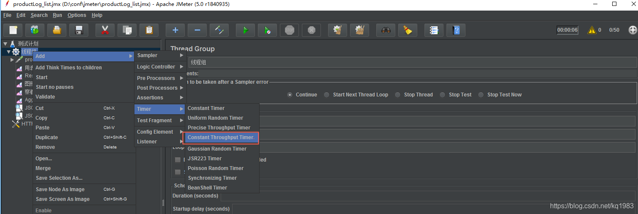Open the Run menu
The height and width of the screenshot is (214, 638).
click(58, 15)
